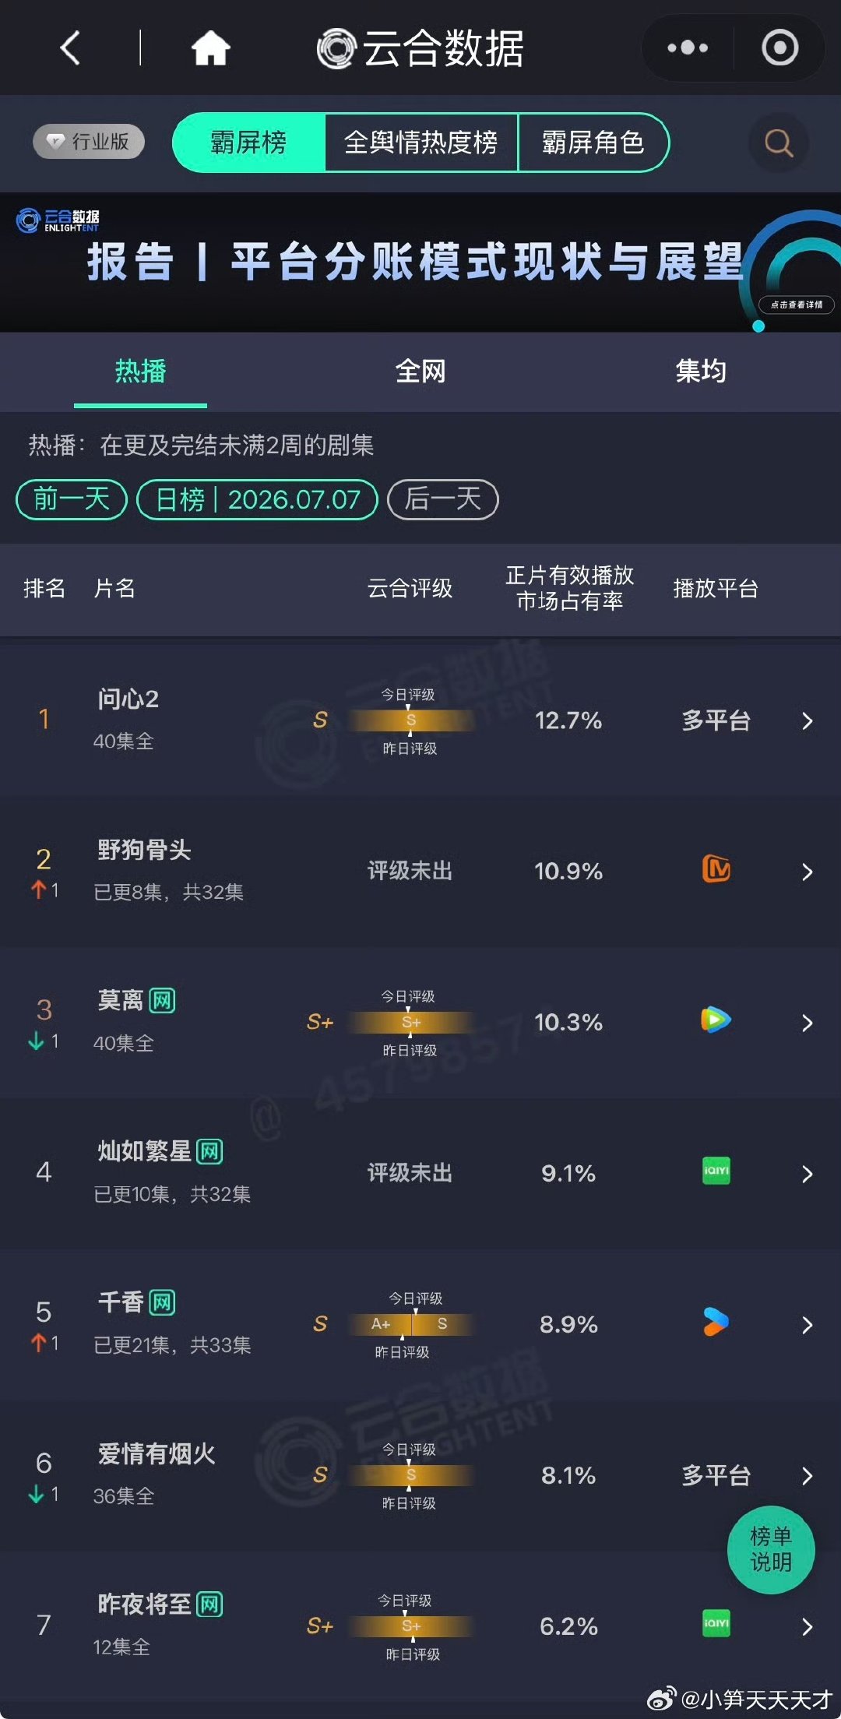Open the three-dot more menu

tap(688, 48)
